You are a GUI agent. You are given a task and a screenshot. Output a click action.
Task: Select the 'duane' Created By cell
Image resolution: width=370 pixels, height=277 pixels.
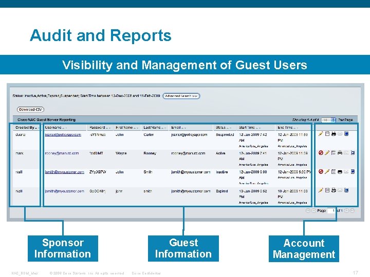click(20, 134)
